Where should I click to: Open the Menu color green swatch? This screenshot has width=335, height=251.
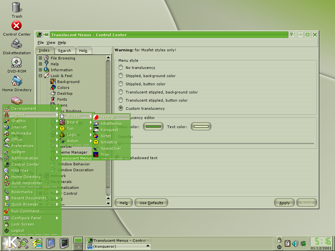(x=153, y=126)
